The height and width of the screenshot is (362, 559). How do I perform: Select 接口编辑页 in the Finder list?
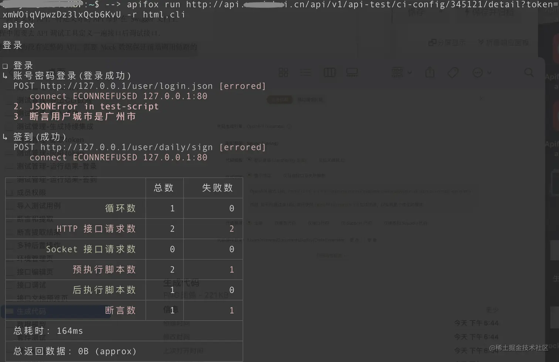tap(35, 272)
